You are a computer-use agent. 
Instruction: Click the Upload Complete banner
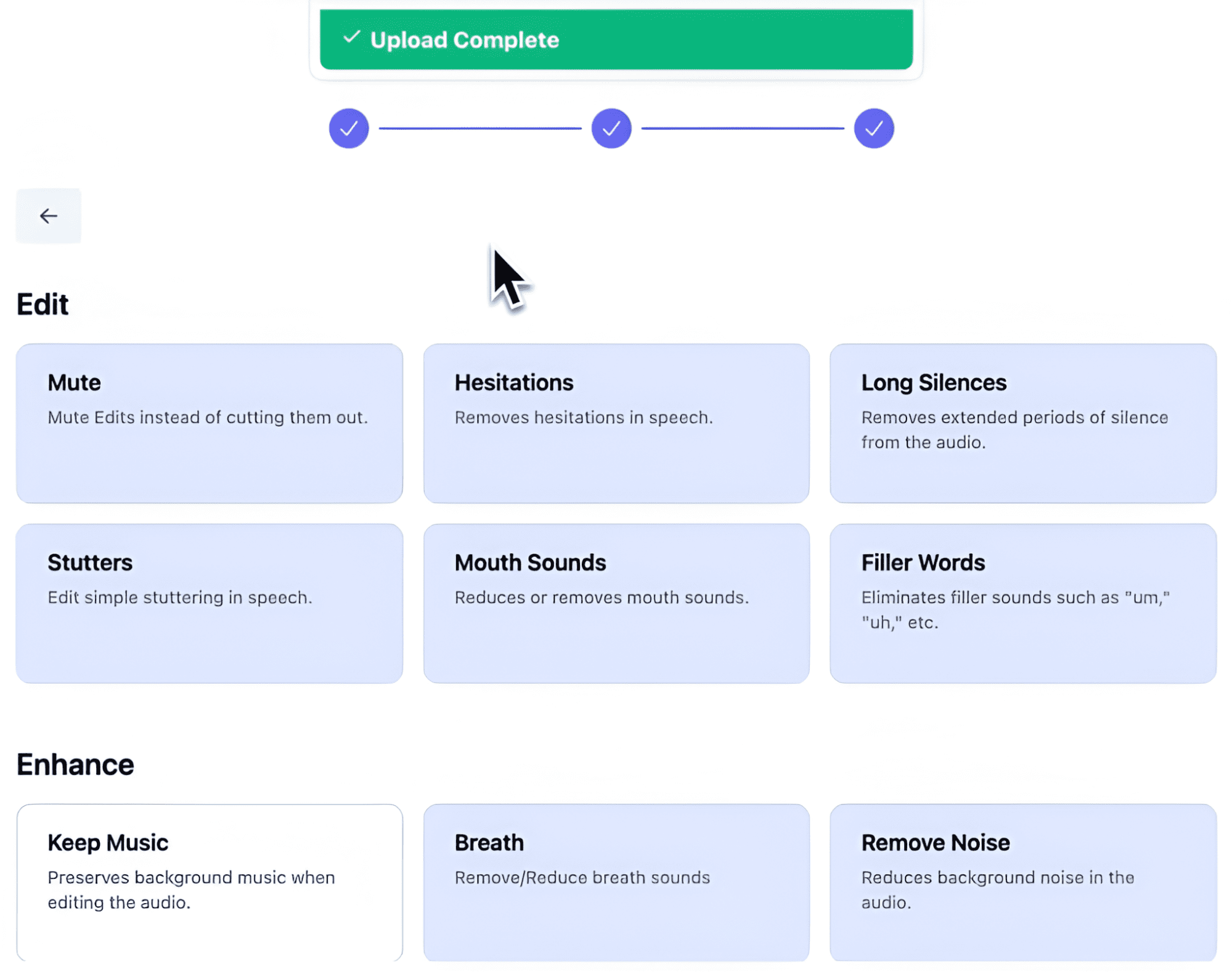pos(616,39)
